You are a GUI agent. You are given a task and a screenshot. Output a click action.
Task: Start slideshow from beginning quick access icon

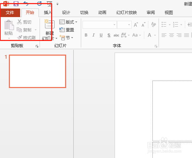tap(49, 4)
